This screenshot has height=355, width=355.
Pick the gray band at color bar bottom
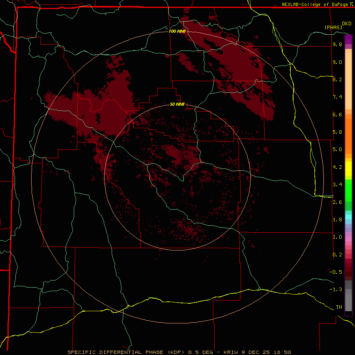coord(348,302)
